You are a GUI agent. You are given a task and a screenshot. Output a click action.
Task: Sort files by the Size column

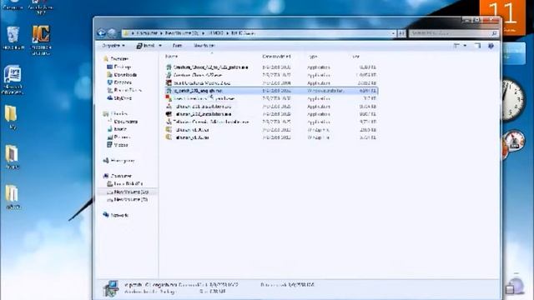point(356,57)
